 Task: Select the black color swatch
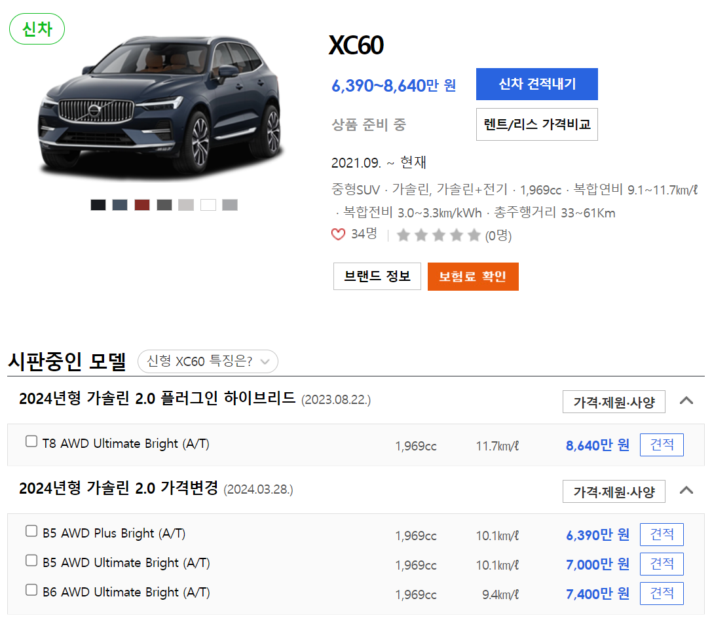tap(98, 205)
